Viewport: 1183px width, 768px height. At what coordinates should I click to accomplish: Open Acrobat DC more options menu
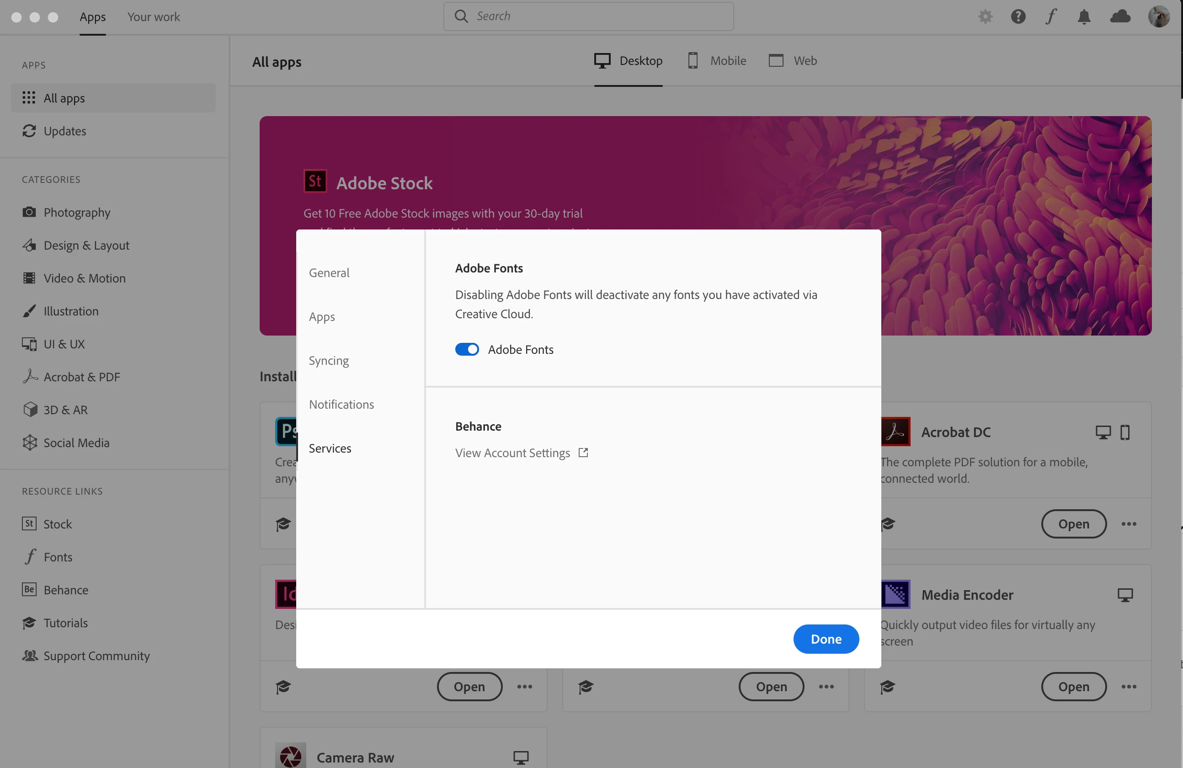click(x=1129, y=524)
